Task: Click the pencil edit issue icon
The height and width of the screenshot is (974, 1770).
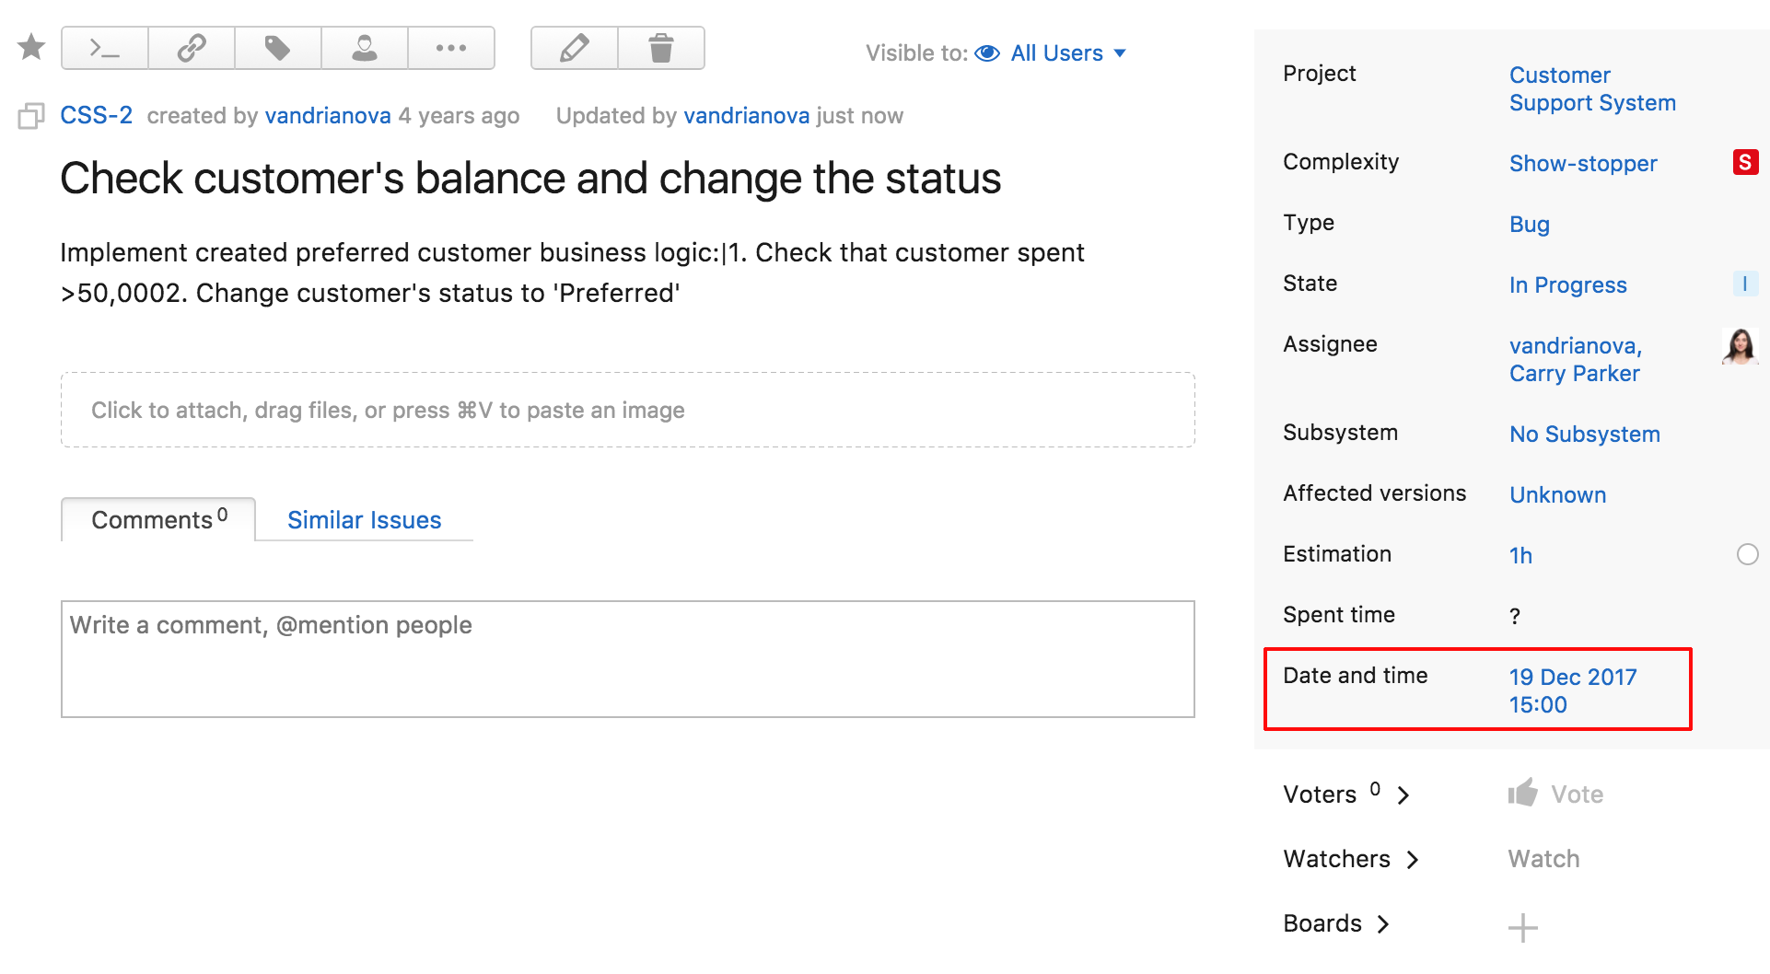Action: 574,48
